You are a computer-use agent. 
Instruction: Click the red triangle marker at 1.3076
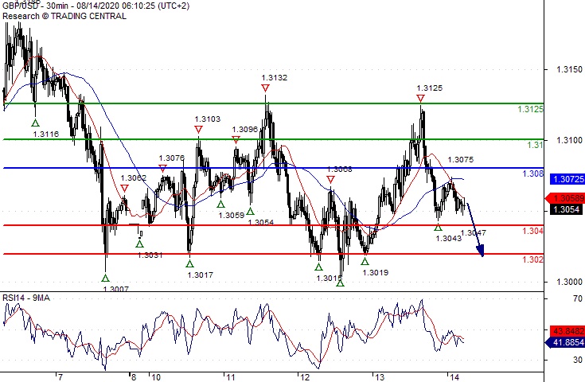(162, 169)
